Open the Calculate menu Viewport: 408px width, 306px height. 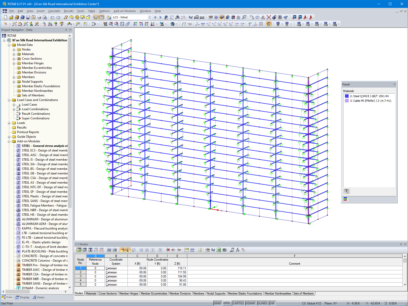(x=54, y=11)
